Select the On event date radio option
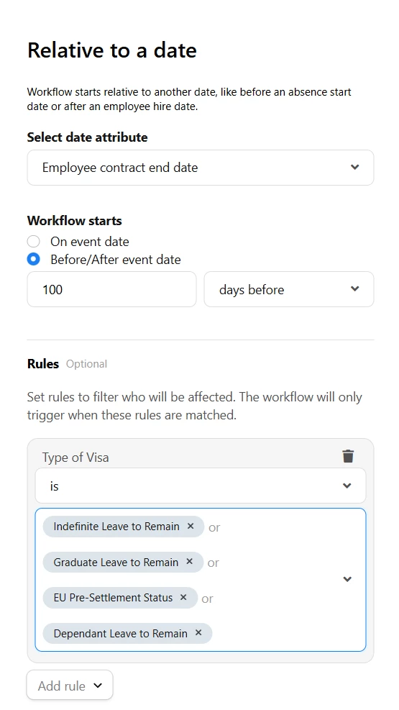This screenshot has width=399, height=710. tap(34, 242)
